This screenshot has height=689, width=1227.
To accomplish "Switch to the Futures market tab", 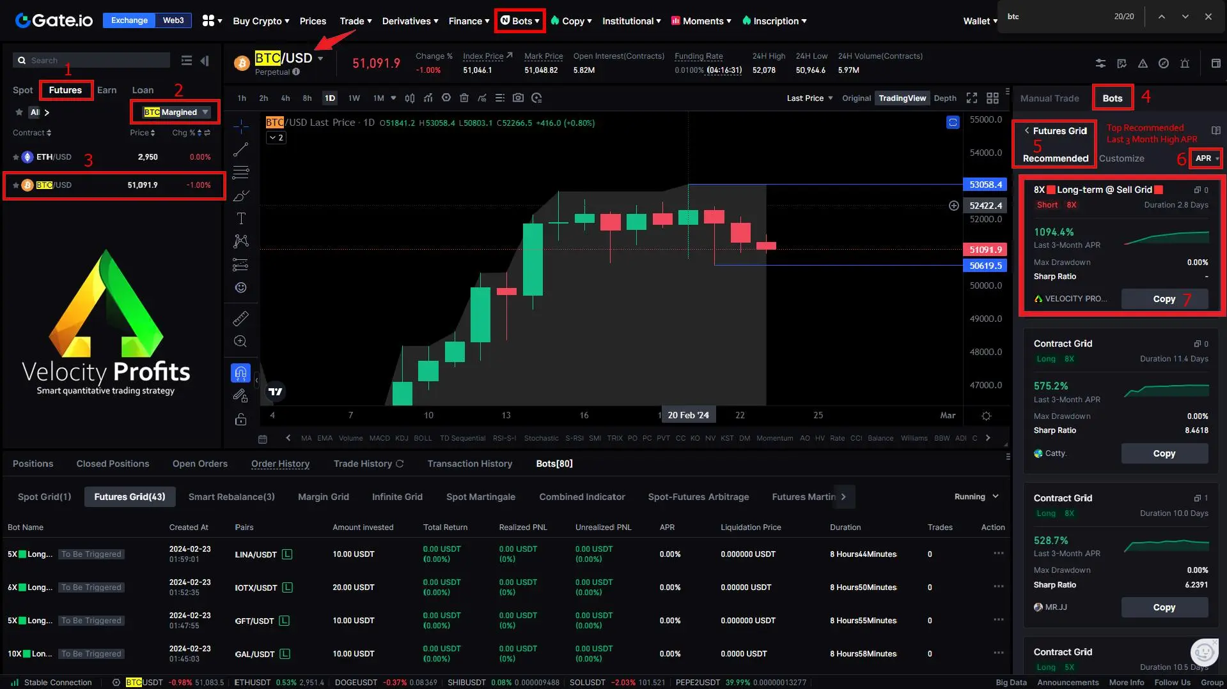I will click(x=65, y=90).
